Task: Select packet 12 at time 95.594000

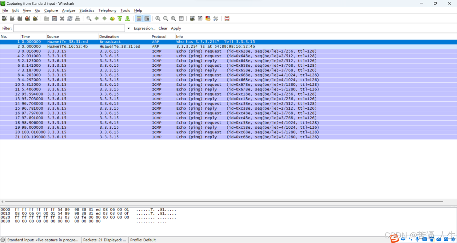Action: (x=228, y=94)
